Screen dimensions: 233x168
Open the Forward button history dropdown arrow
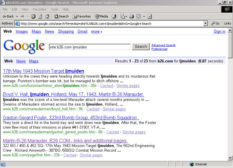(x=28, y=16)
